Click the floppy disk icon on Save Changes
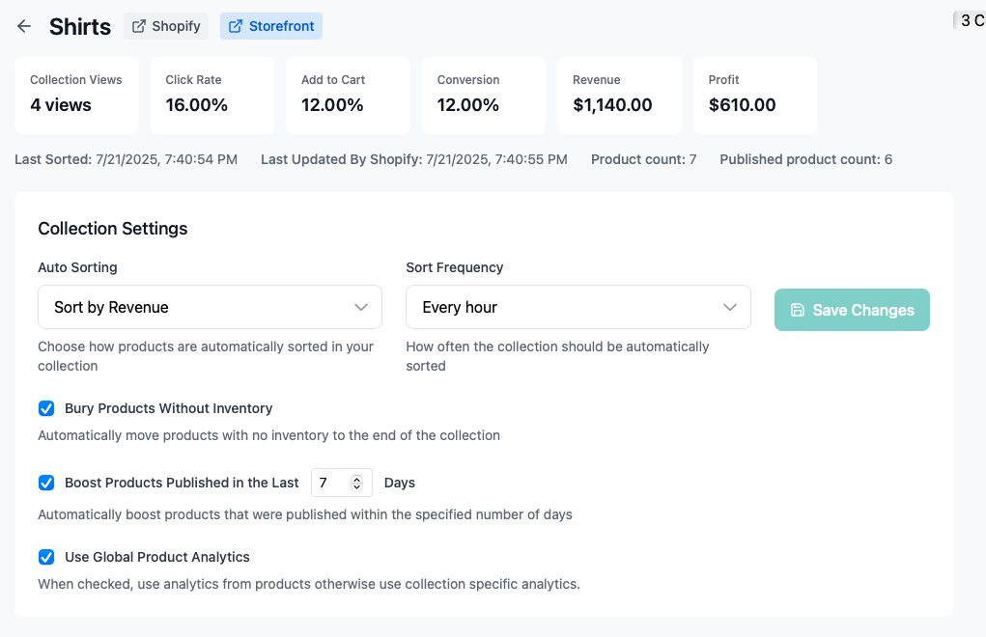 pos(798,310)
